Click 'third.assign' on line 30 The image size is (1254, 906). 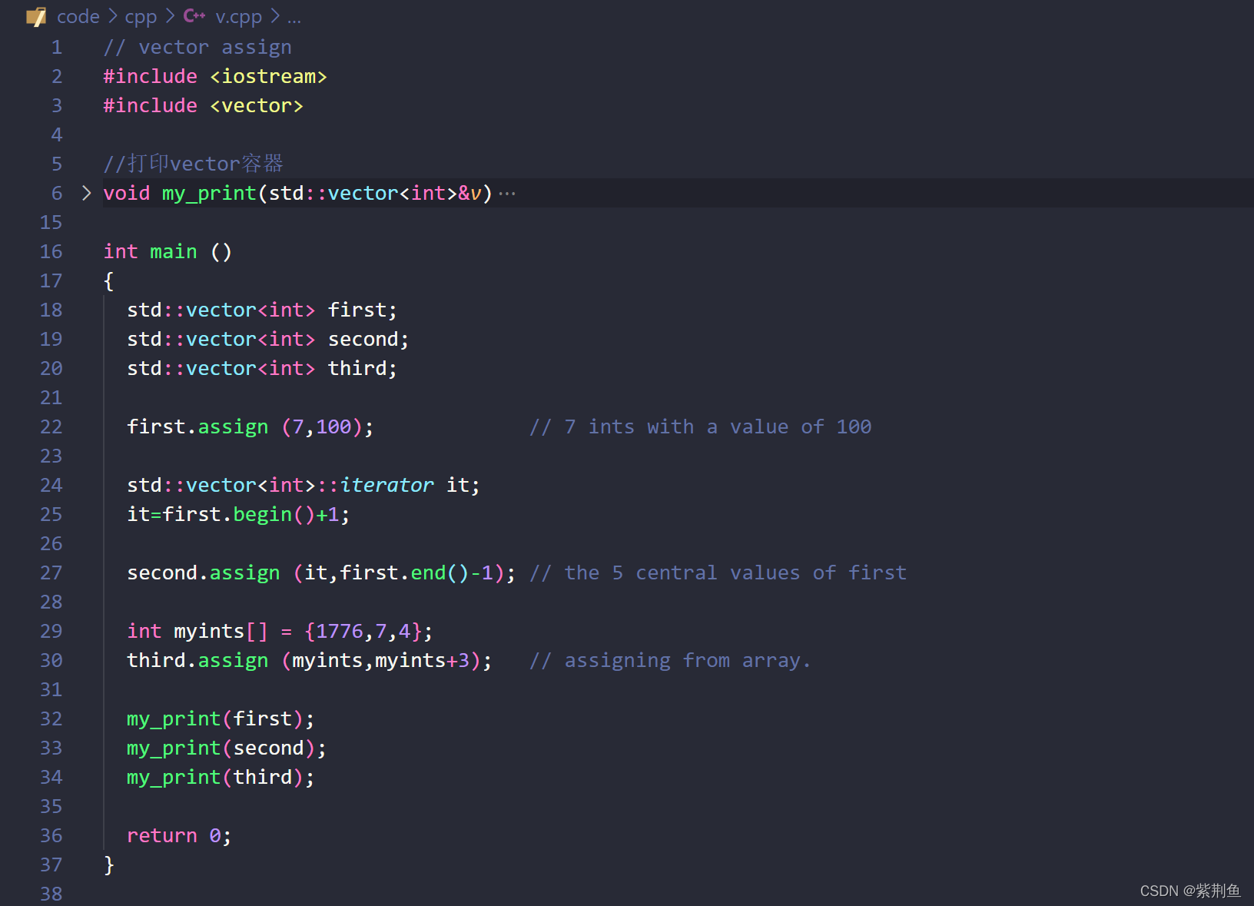point(198,660)
